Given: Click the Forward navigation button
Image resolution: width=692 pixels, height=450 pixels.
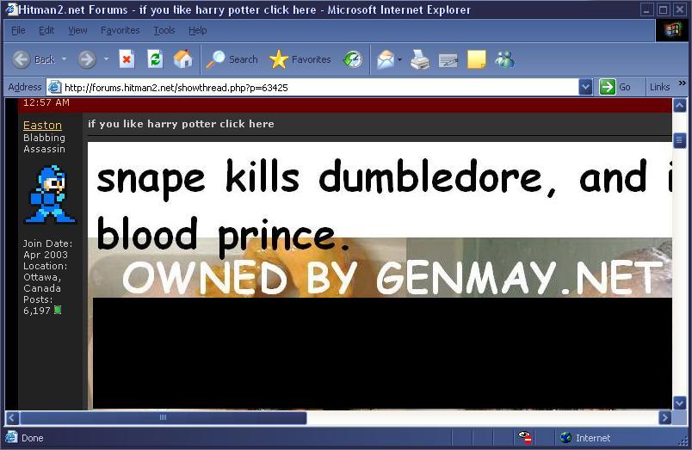Looking at the screenshot, I should pos(87,59).
